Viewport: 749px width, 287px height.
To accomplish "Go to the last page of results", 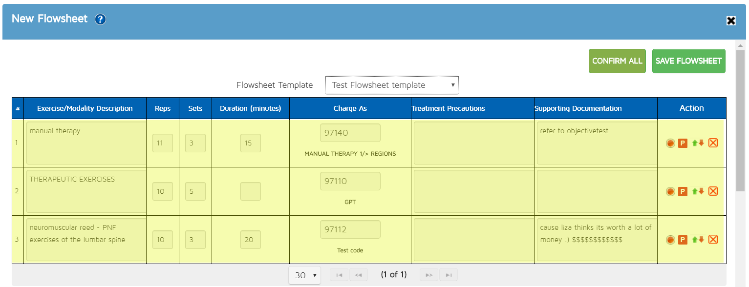I will point(448,275).
